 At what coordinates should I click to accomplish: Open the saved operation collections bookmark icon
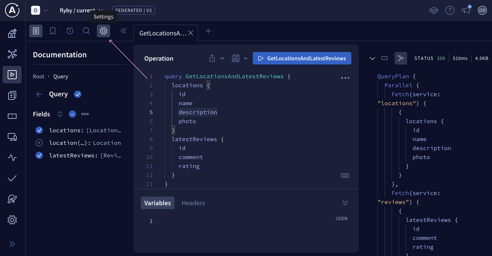tap(53, 31)
